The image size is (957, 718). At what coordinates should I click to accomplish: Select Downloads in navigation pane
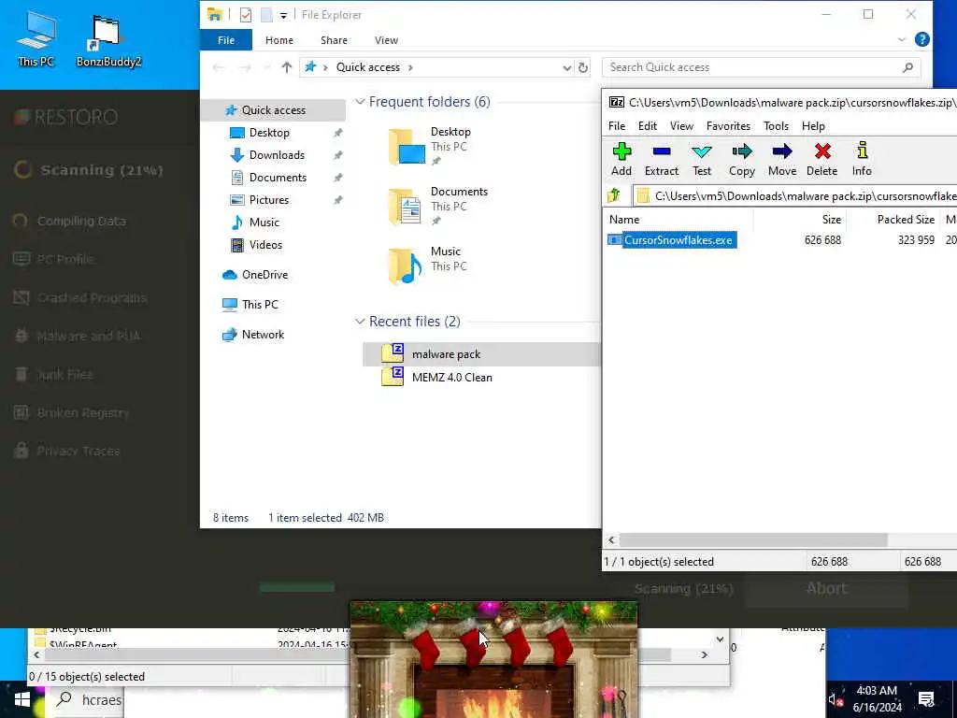pos(277,155)
